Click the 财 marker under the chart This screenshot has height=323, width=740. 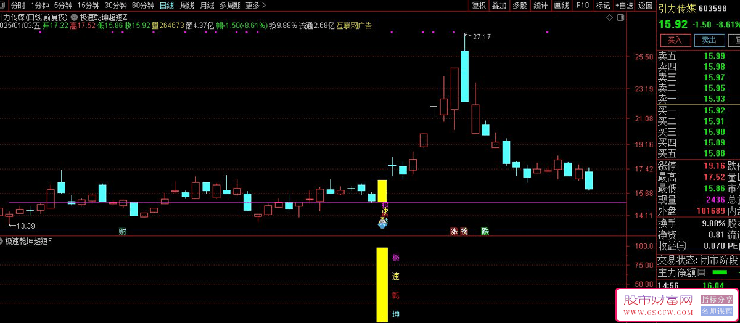123,232
